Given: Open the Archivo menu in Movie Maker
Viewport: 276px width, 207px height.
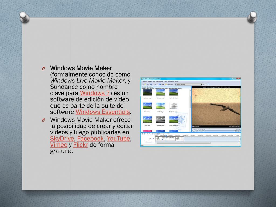Looking at the screenshot, I should coord(144,81).
